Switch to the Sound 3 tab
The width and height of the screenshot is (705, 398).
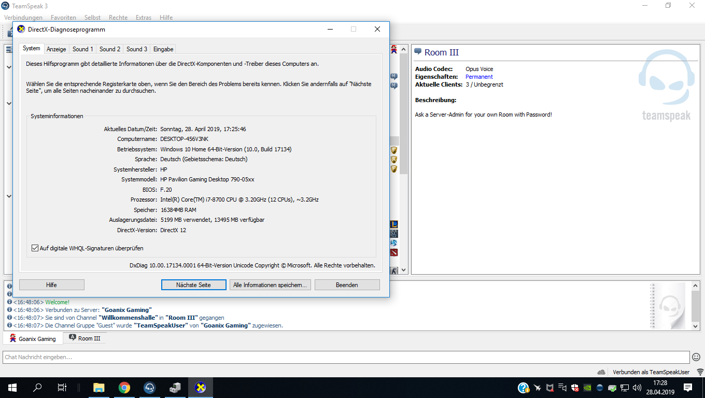coord(137,49)
